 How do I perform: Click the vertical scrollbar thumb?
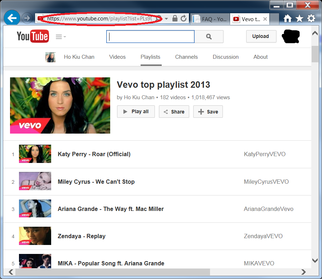[315, 54]
